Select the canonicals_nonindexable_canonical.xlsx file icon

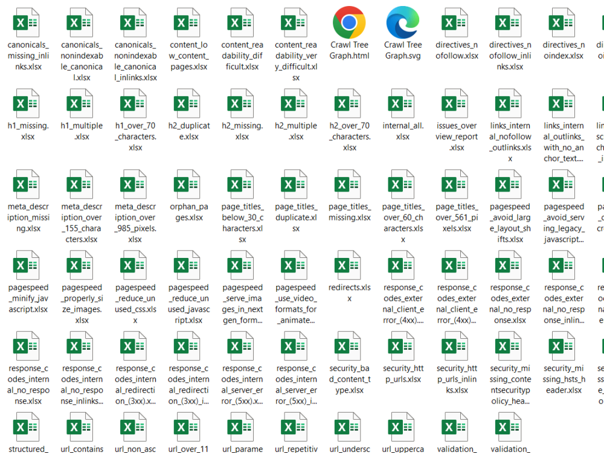click(x=80, y=23)
